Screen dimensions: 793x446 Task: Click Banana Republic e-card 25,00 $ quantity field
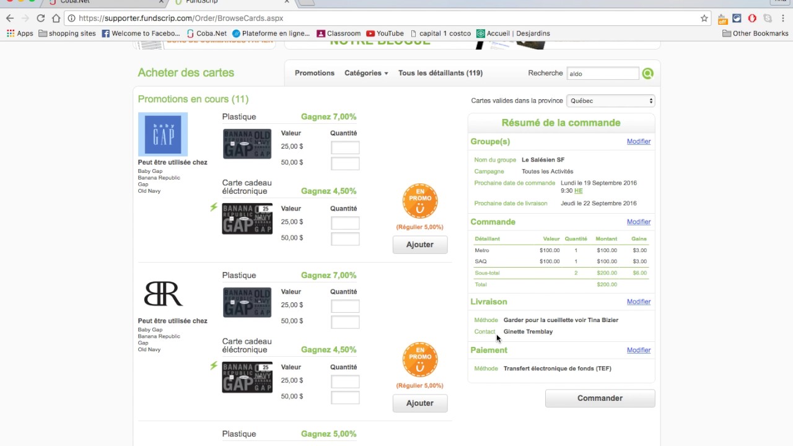click(345, 382)
